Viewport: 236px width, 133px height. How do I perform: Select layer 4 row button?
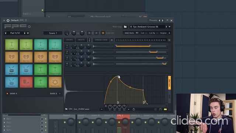tap(67, 64)
